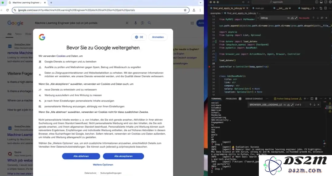Viewport: 332px width, 176px height.
Task: Open a new Chrome tab
Action: point(51,3)
